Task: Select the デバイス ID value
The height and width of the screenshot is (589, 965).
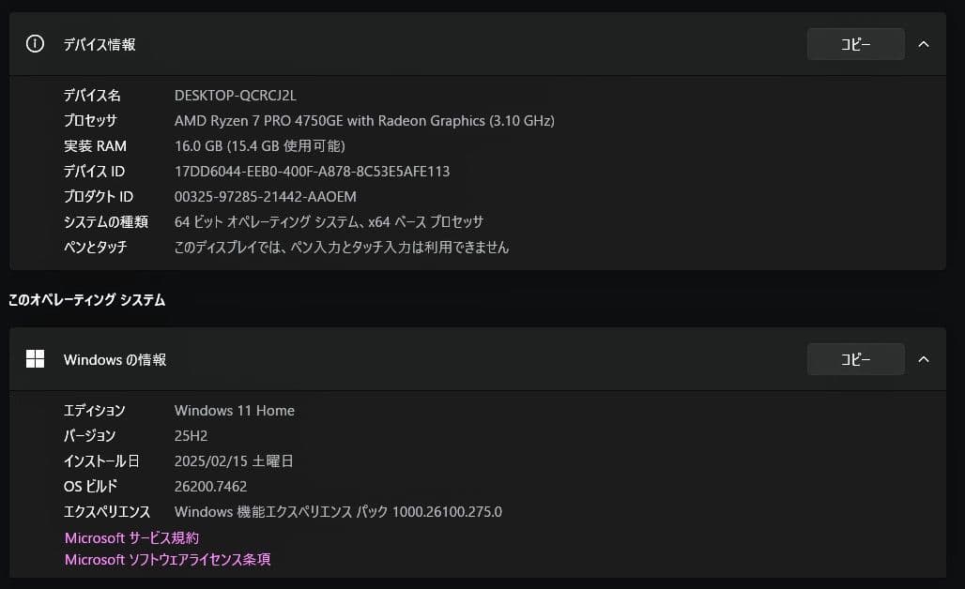Action: (x=311, y=171)
